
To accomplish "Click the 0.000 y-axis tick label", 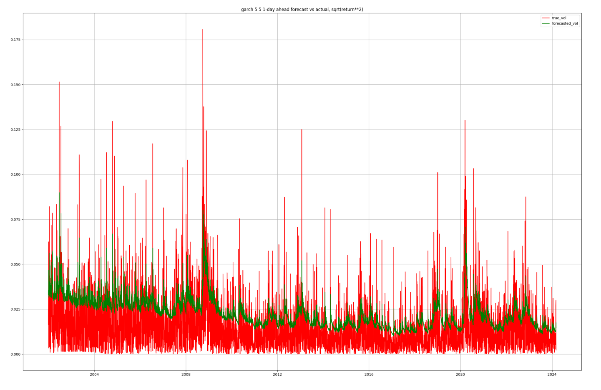I will pyautogui.click(x=15, y=354).
